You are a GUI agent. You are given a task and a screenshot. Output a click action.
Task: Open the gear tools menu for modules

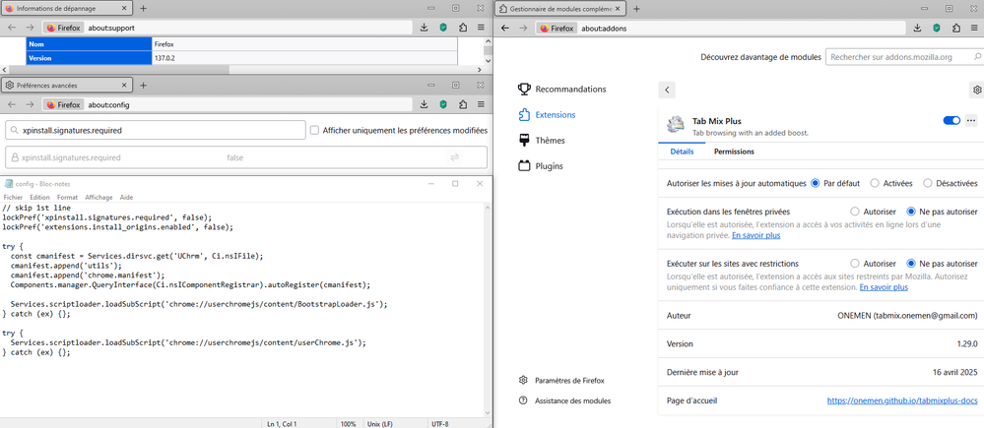coord(976,90)
